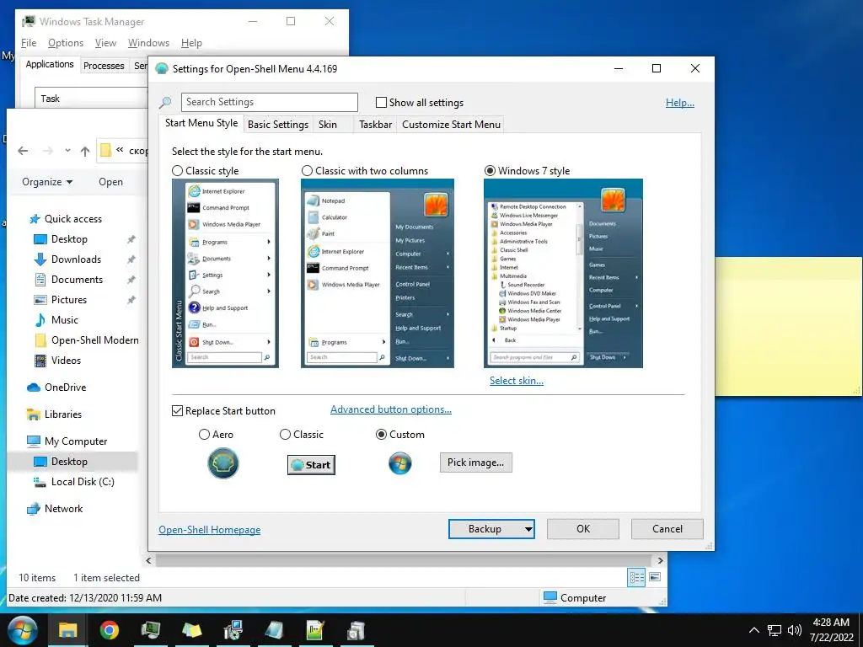Open Task Manager File menu
Screen dimensions: 863x647
tap(29, 43)
